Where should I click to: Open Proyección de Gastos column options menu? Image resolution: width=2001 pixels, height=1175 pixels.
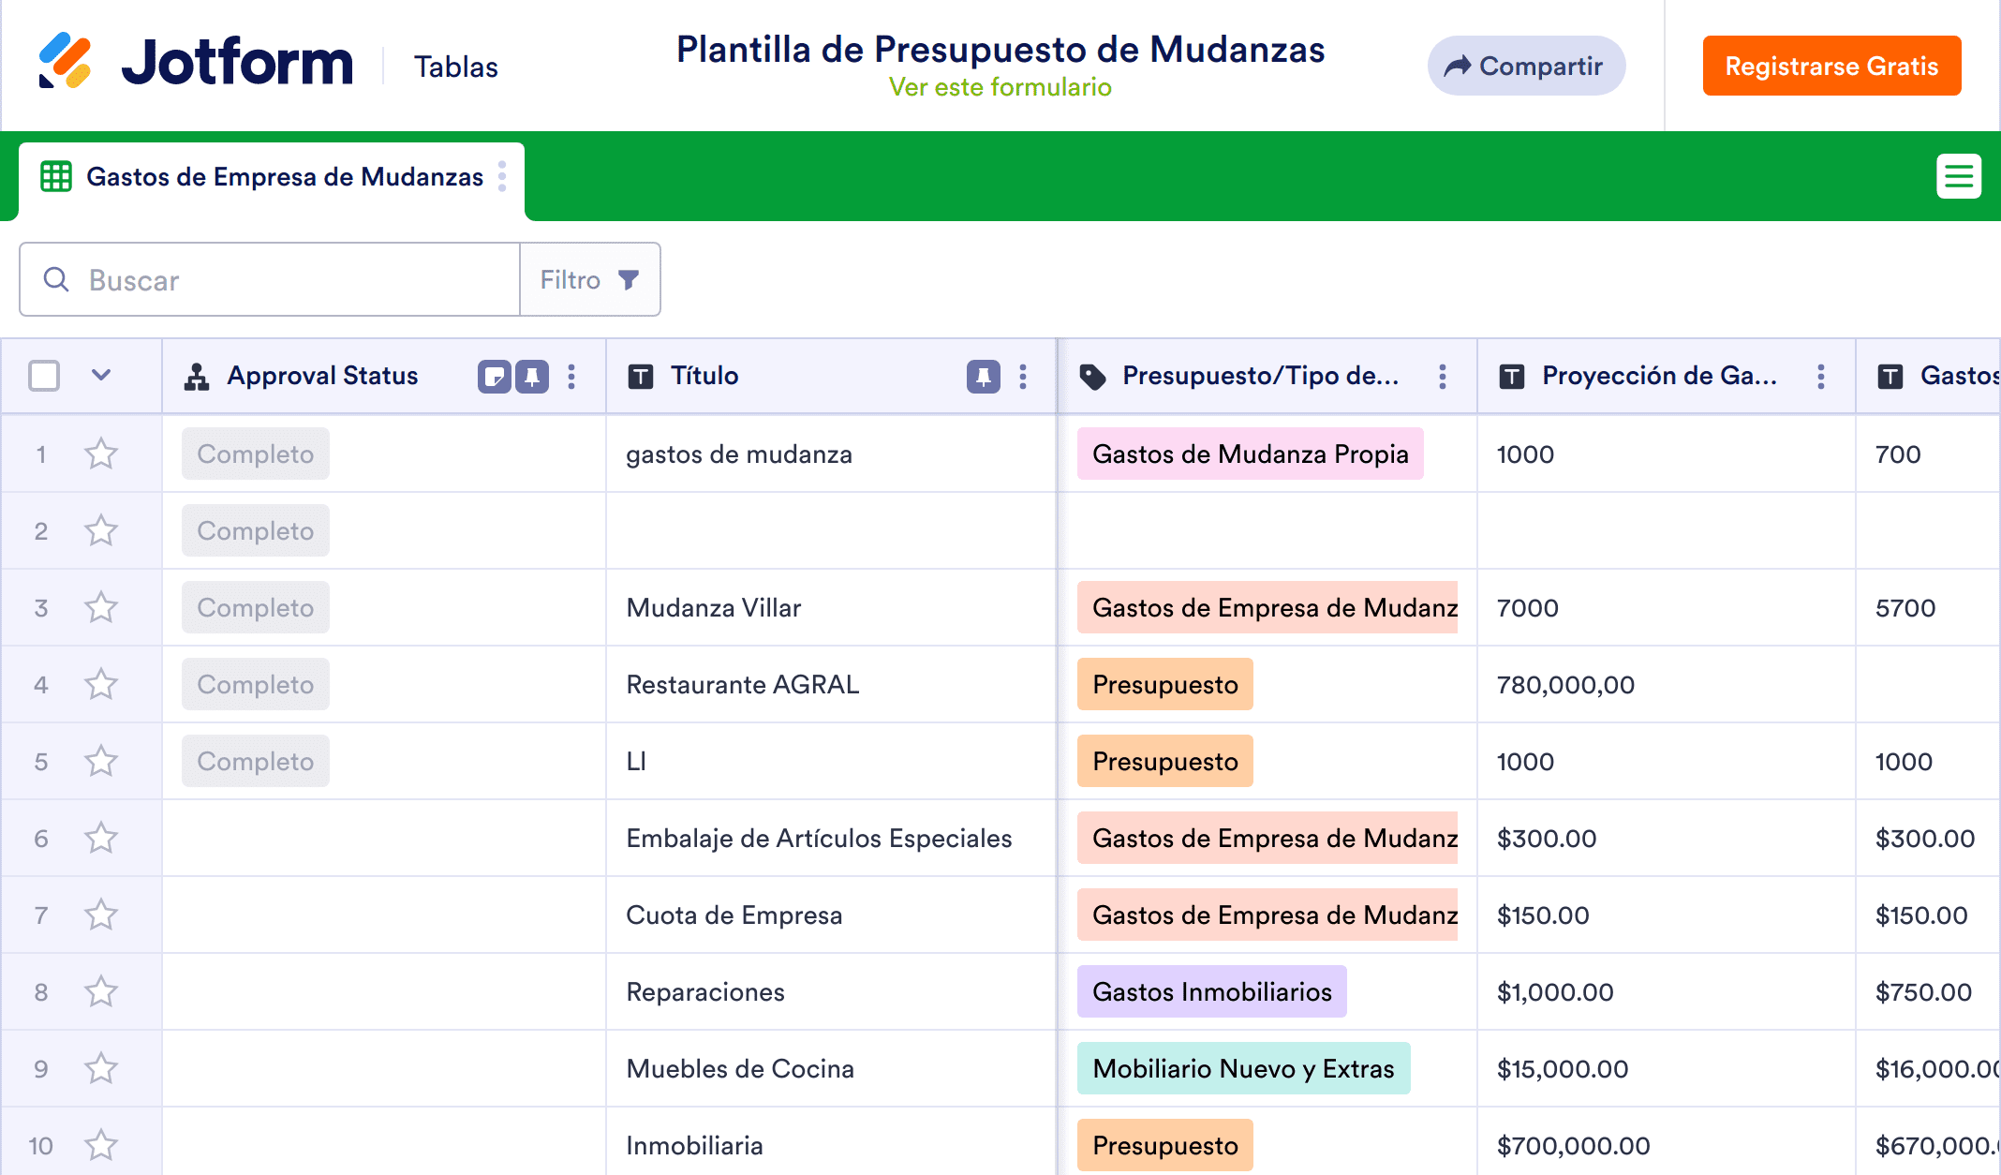coord(1821,377)
